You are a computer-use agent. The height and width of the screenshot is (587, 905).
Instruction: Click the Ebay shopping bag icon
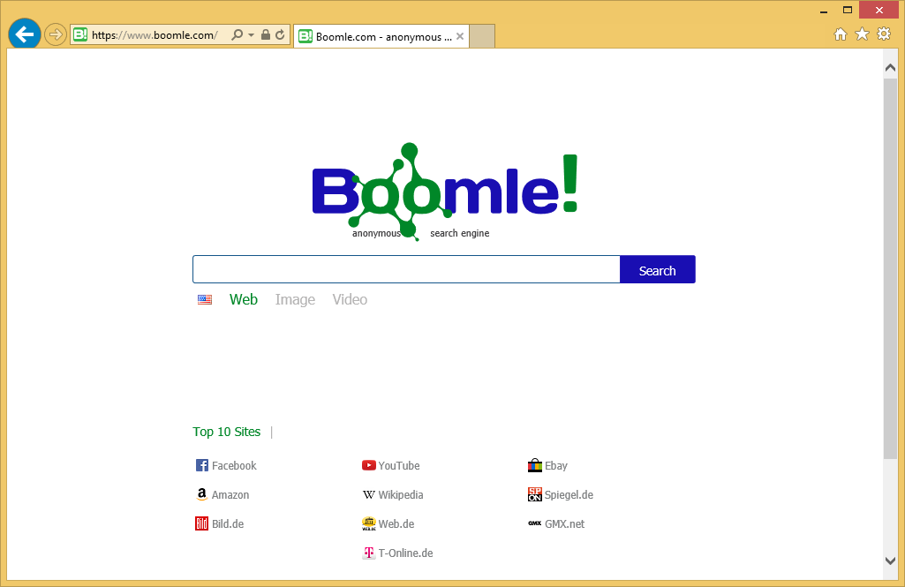(x=534, y=465)
